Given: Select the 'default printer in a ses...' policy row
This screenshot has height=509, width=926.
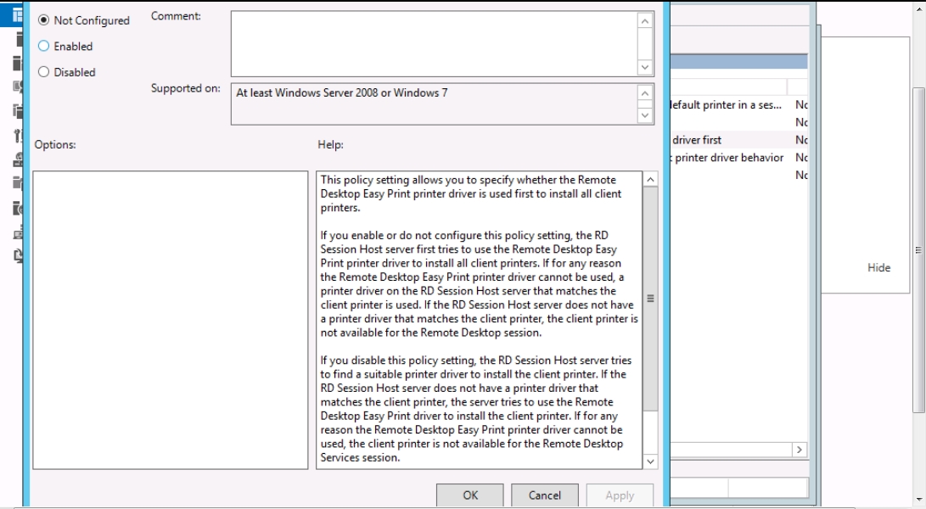Looking at the screenshot, I should (x=726, y=105).
